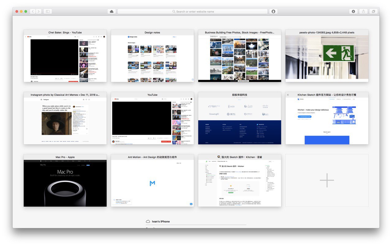Image resolution: width=392 pixels, height=246 pixels.
Task: Select the Ivan's iPhone heading
Action: click(x=161, y=221)
